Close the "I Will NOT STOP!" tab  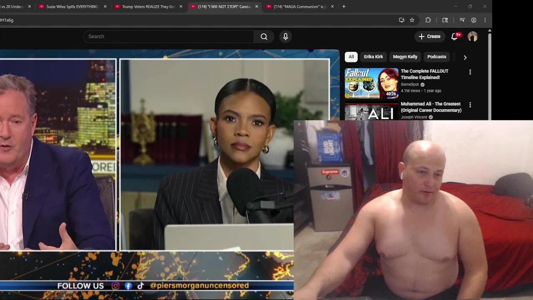click(x=257, y=7)
